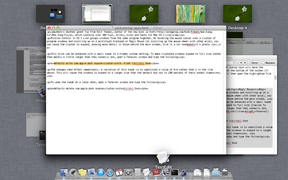Switch to Desktop 4 thumbnail
This screenshot has height=180, width=288.
tap(237, 14)
